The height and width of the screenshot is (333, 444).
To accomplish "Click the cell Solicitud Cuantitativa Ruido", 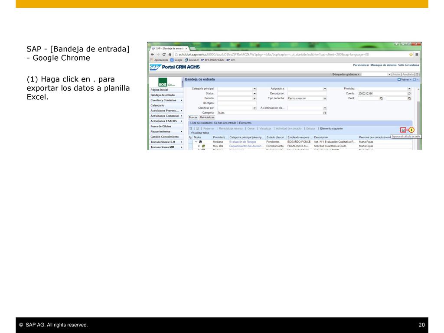I will pos(330,146).
